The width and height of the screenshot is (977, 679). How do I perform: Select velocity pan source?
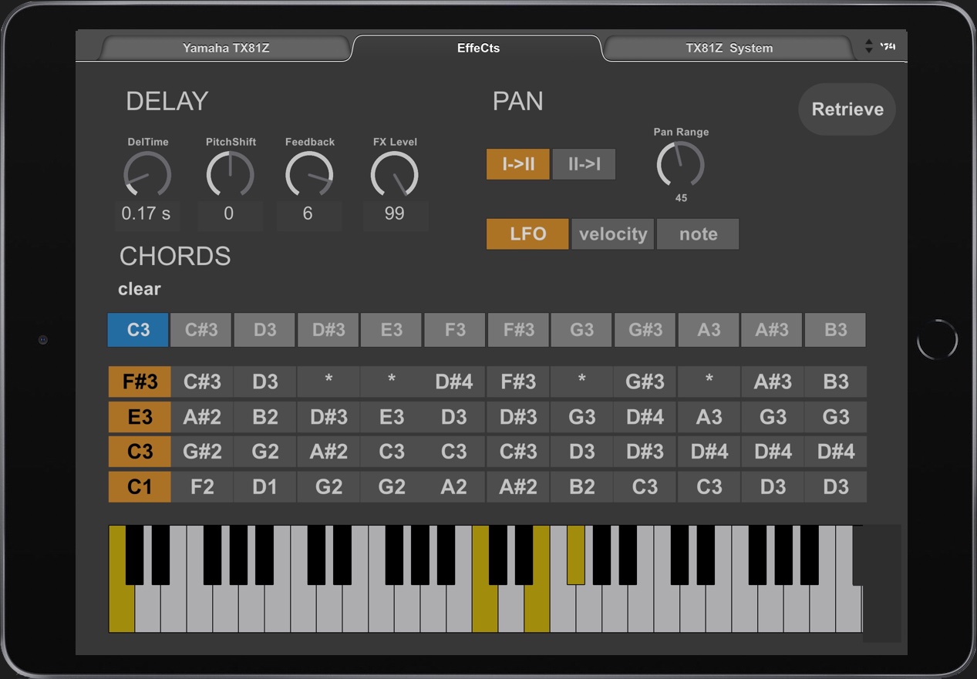pyautogui.click(x=612, y=234)
